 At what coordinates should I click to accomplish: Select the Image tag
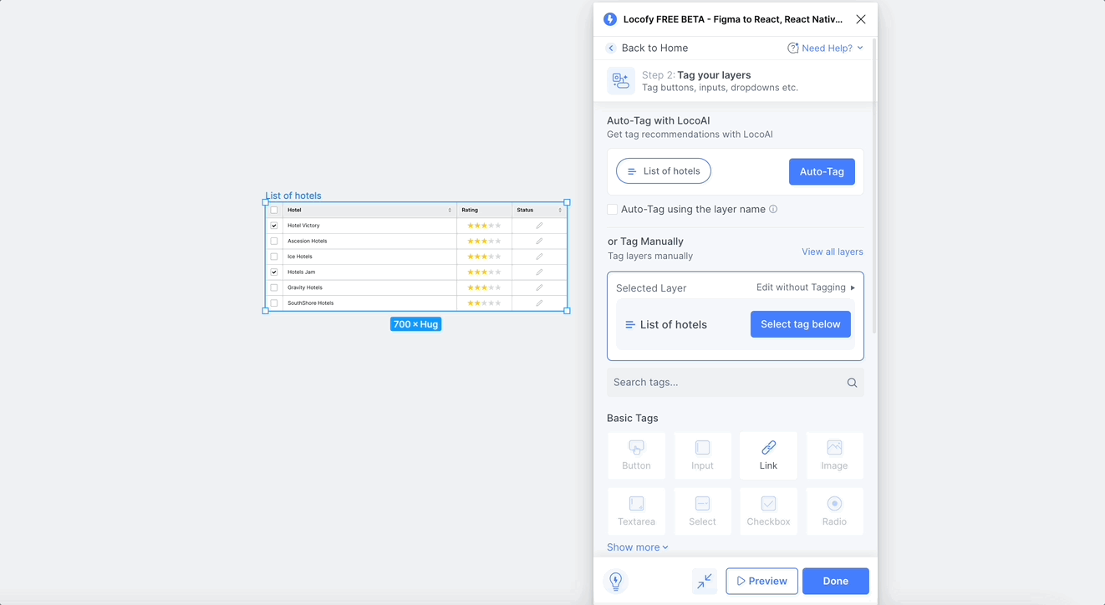pyautogui.click(x=834, y=455)
